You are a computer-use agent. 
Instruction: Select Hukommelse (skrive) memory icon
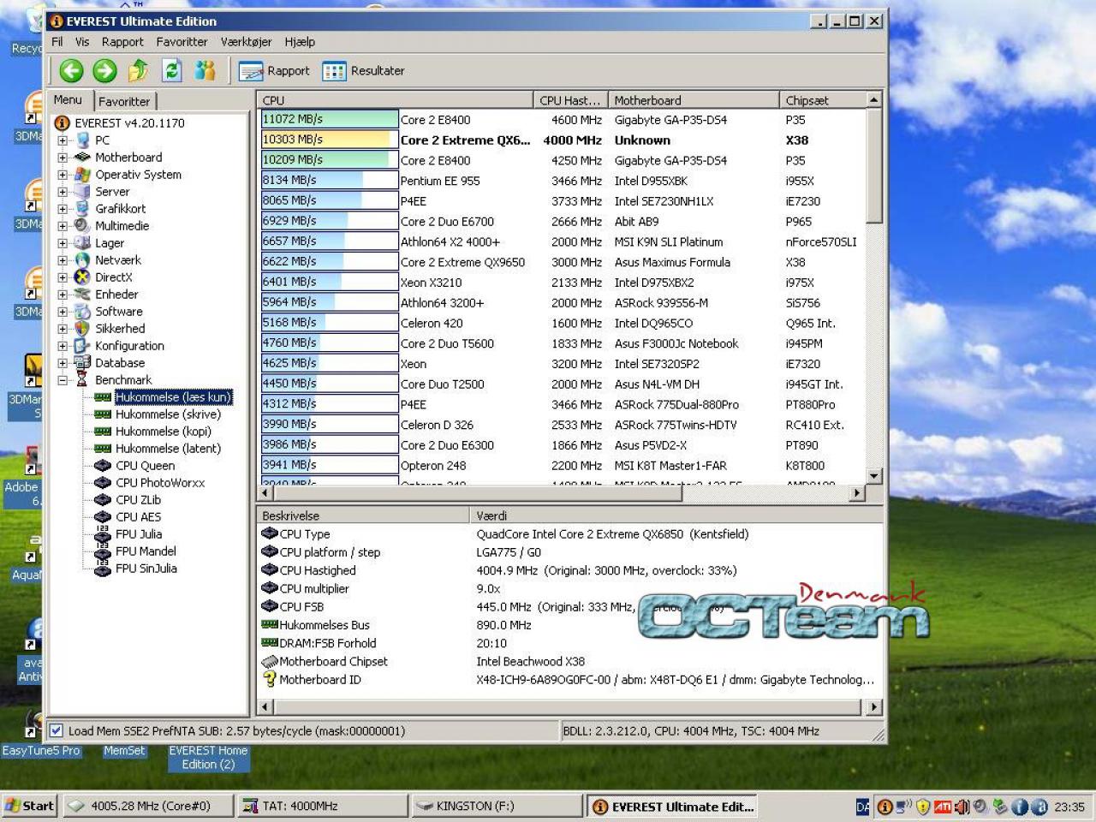coord(103,414)
